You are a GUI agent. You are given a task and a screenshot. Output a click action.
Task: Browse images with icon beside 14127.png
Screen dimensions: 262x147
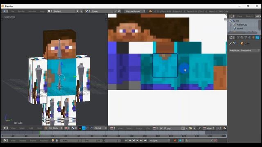pyautogui.click(x=156, y=128)
